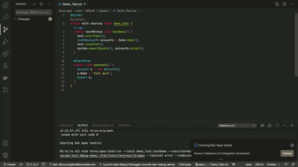Click the Run All Tests code lens
The height and width of the screenshot is (167, 298).
point(77,19)
